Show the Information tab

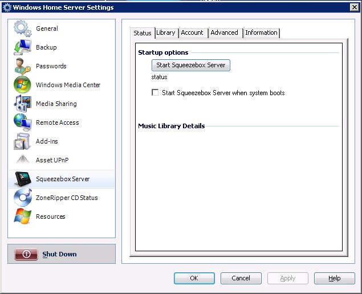(261, 33)
